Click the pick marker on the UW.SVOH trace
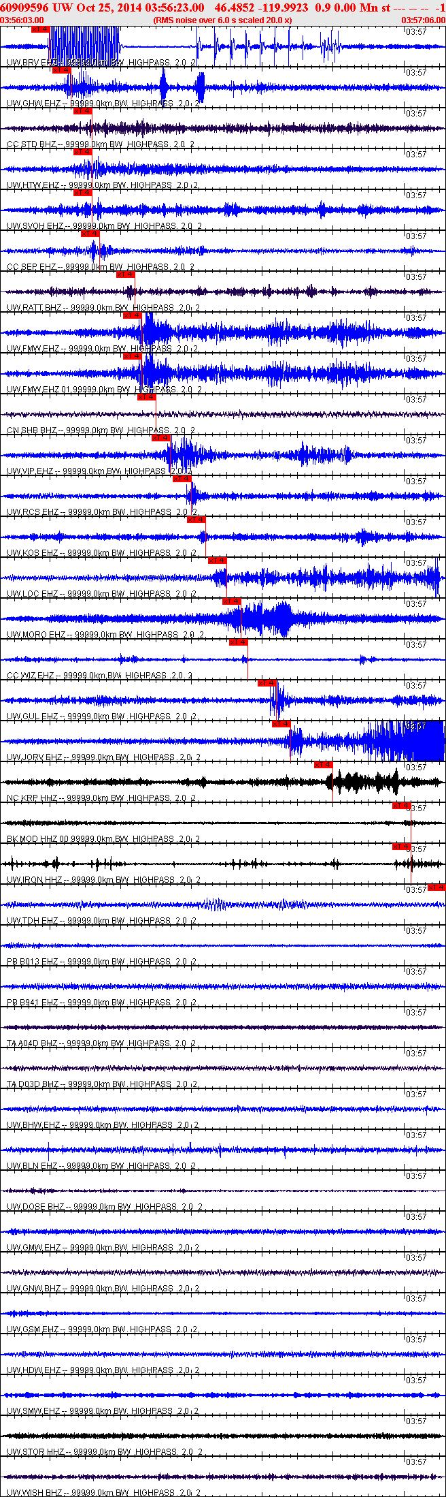The image size is (446, 1497). pos(82,192)
